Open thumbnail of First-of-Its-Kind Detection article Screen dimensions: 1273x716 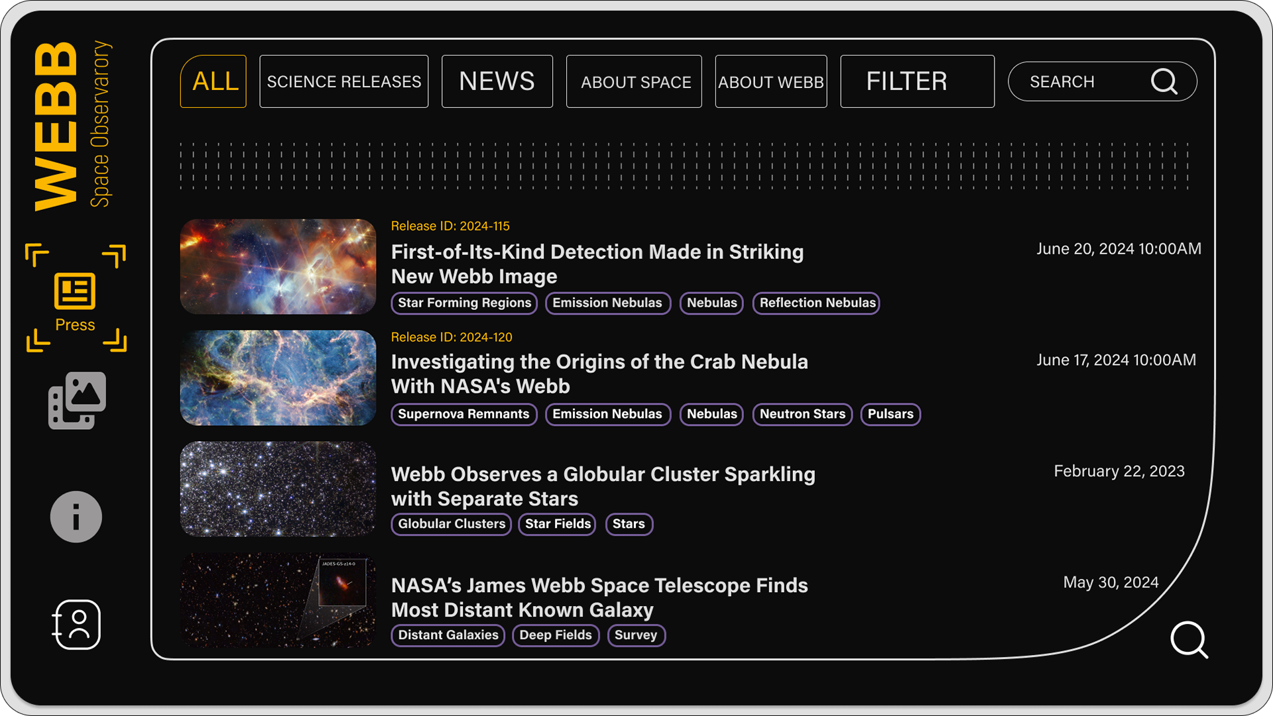tap(278, 267)
